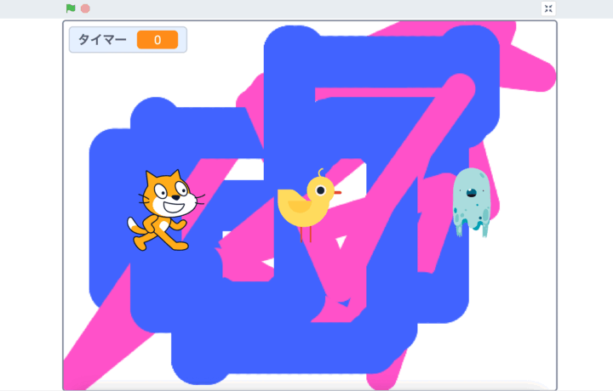The image size is (613, 391).
Task: Click the chick's thin red legs
Action: pyautogui.click(x=308, y=233)
